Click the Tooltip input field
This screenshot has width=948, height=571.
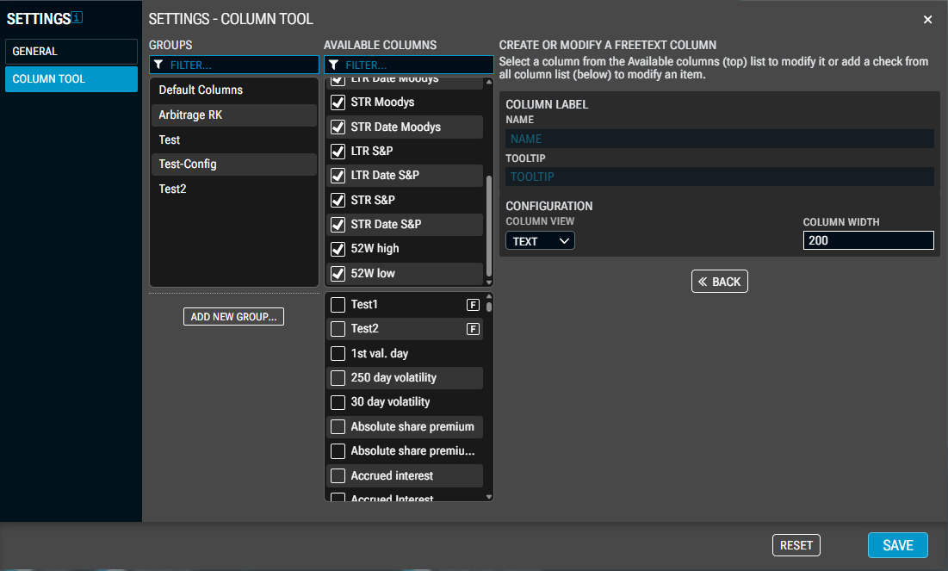click(x=720, y=177)
